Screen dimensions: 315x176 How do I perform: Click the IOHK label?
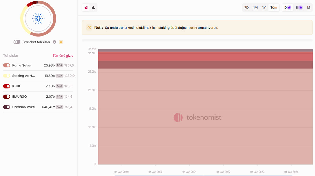coord(16,86)
